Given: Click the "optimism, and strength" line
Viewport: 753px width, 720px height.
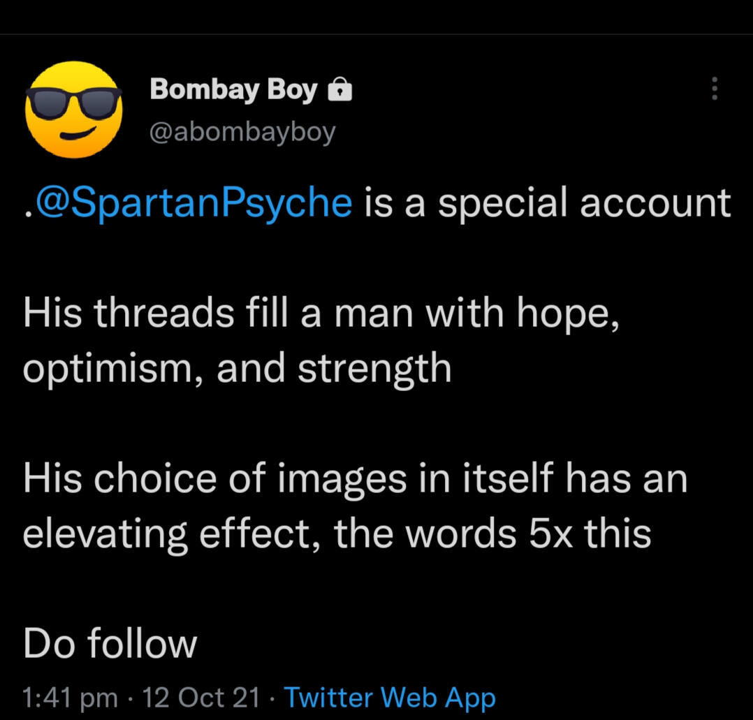Looking at the screenshot, I should 237,369.
